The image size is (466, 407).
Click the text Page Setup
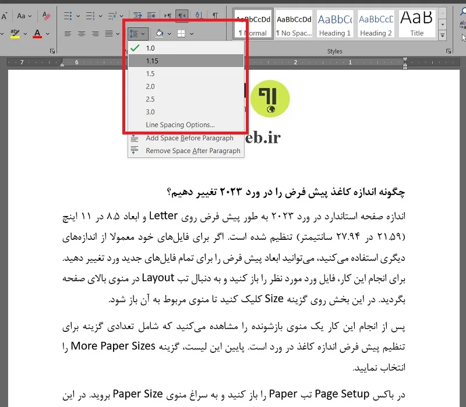[x=342, y=394]
